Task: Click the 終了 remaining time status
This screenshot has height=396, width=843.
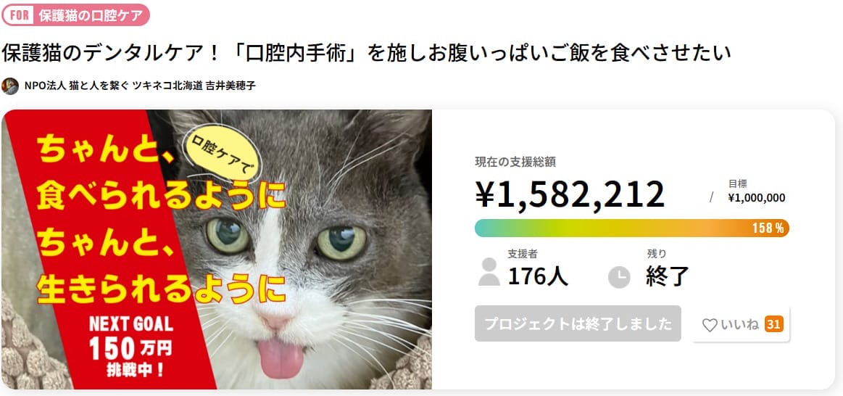Action: (667, 276)
